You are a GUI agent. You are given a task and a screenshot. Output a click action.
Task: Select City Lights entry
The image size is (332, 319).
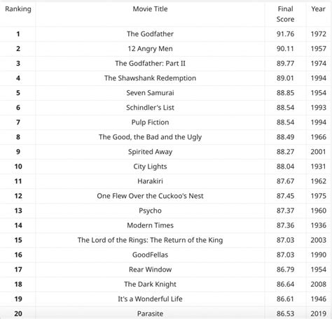(150, 166)
